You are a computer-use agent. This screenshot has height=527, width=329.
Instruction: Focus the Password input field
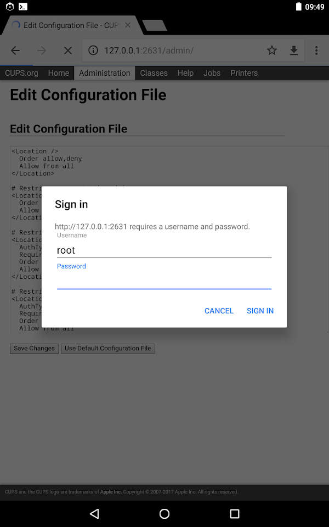[164, 281]
